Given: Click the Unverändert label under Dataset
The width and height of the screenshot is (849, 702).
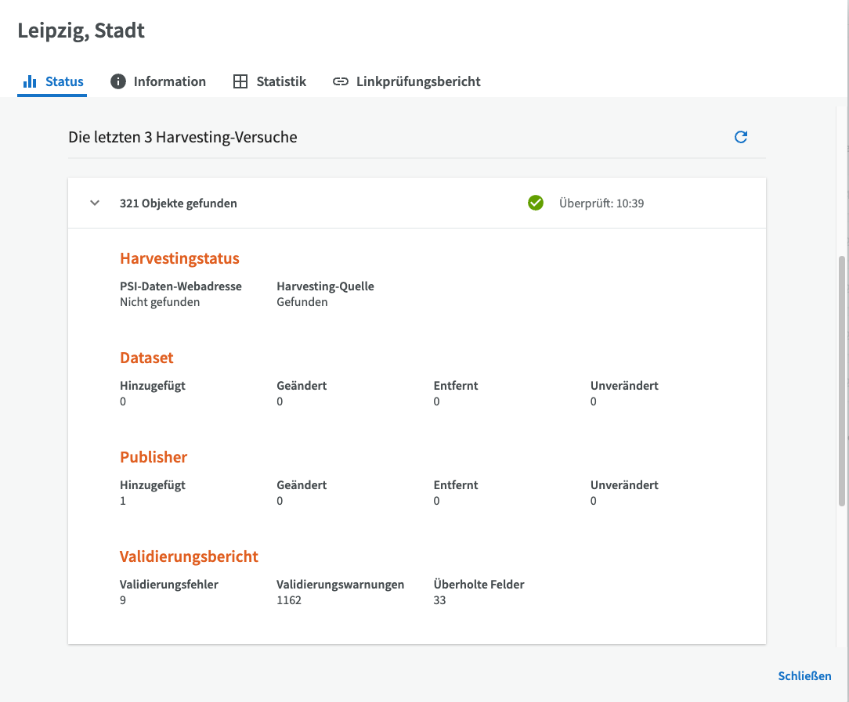Looking at the screenshot, I should [x=624, y=386].
